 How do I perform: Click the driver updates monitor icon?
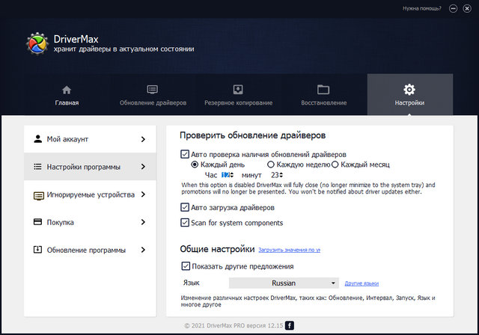tap(153, 90)
